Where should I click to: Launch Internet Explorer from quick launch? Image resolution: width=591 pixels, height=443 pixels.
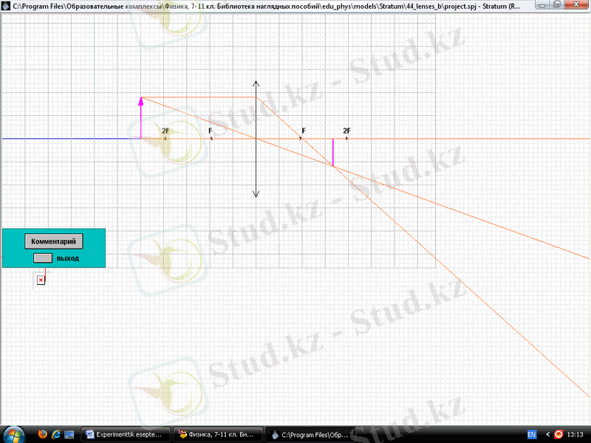coord(55,435)
